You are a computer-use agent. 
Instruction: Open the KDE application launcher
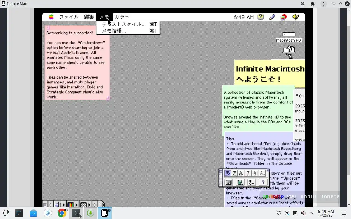6,213
